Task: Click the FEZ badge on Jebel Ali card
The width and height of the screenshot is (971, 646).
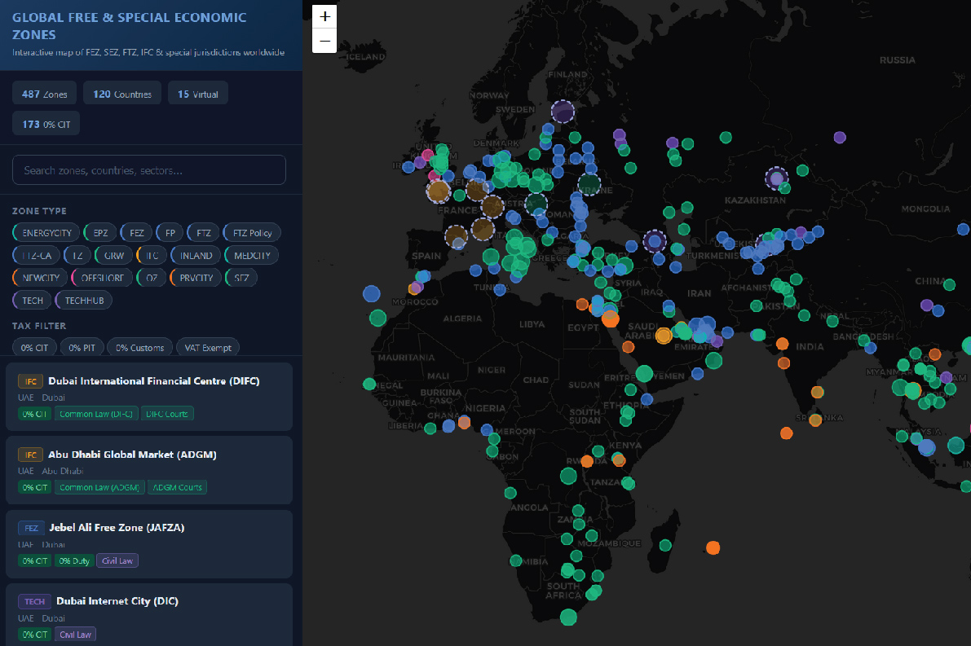Action: (x=31, y=528)
